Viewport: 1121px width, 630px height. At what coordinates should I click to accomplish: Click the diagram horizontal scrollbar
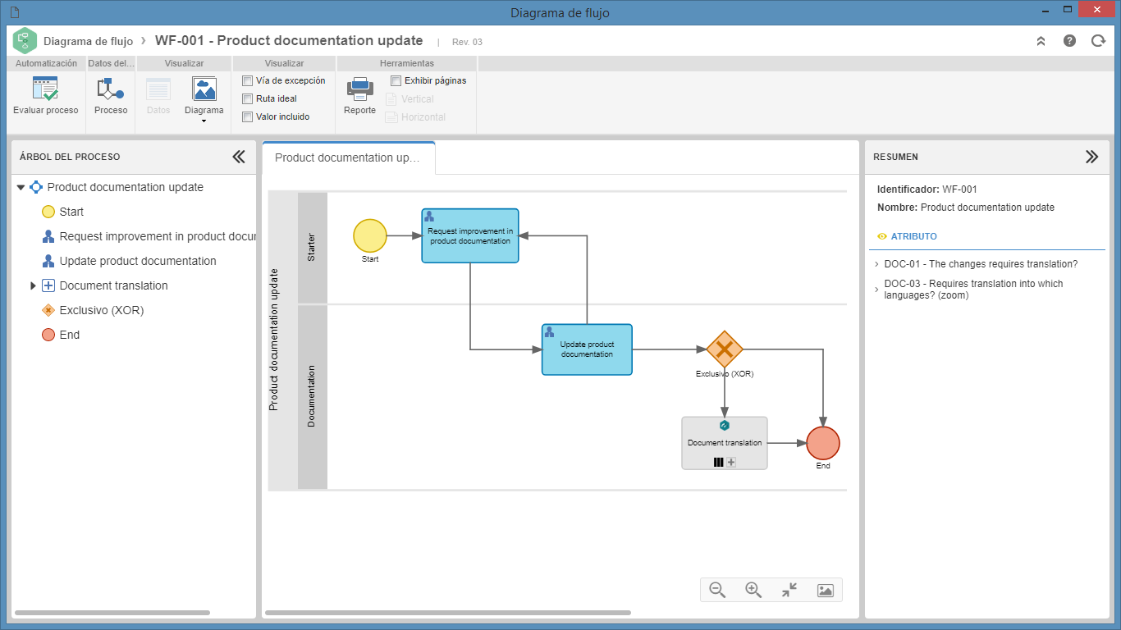(448, 613)
